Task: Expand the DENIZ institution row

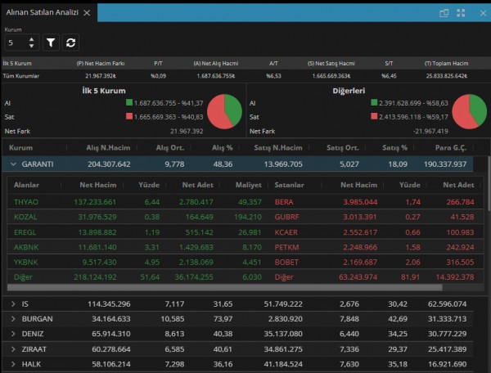Action: point(13,334)
